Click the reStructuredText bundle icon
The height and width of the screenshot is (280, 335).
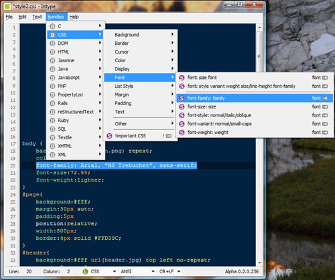click(x=52, y=112)
